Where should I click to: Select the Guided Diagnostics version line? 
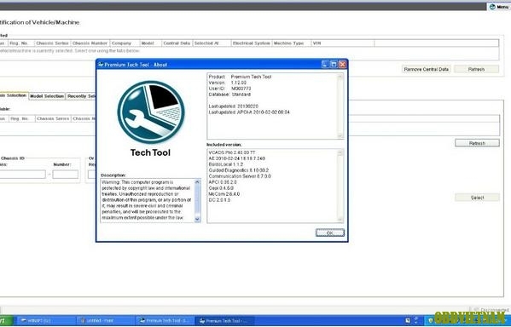click(x=239, y=170)
